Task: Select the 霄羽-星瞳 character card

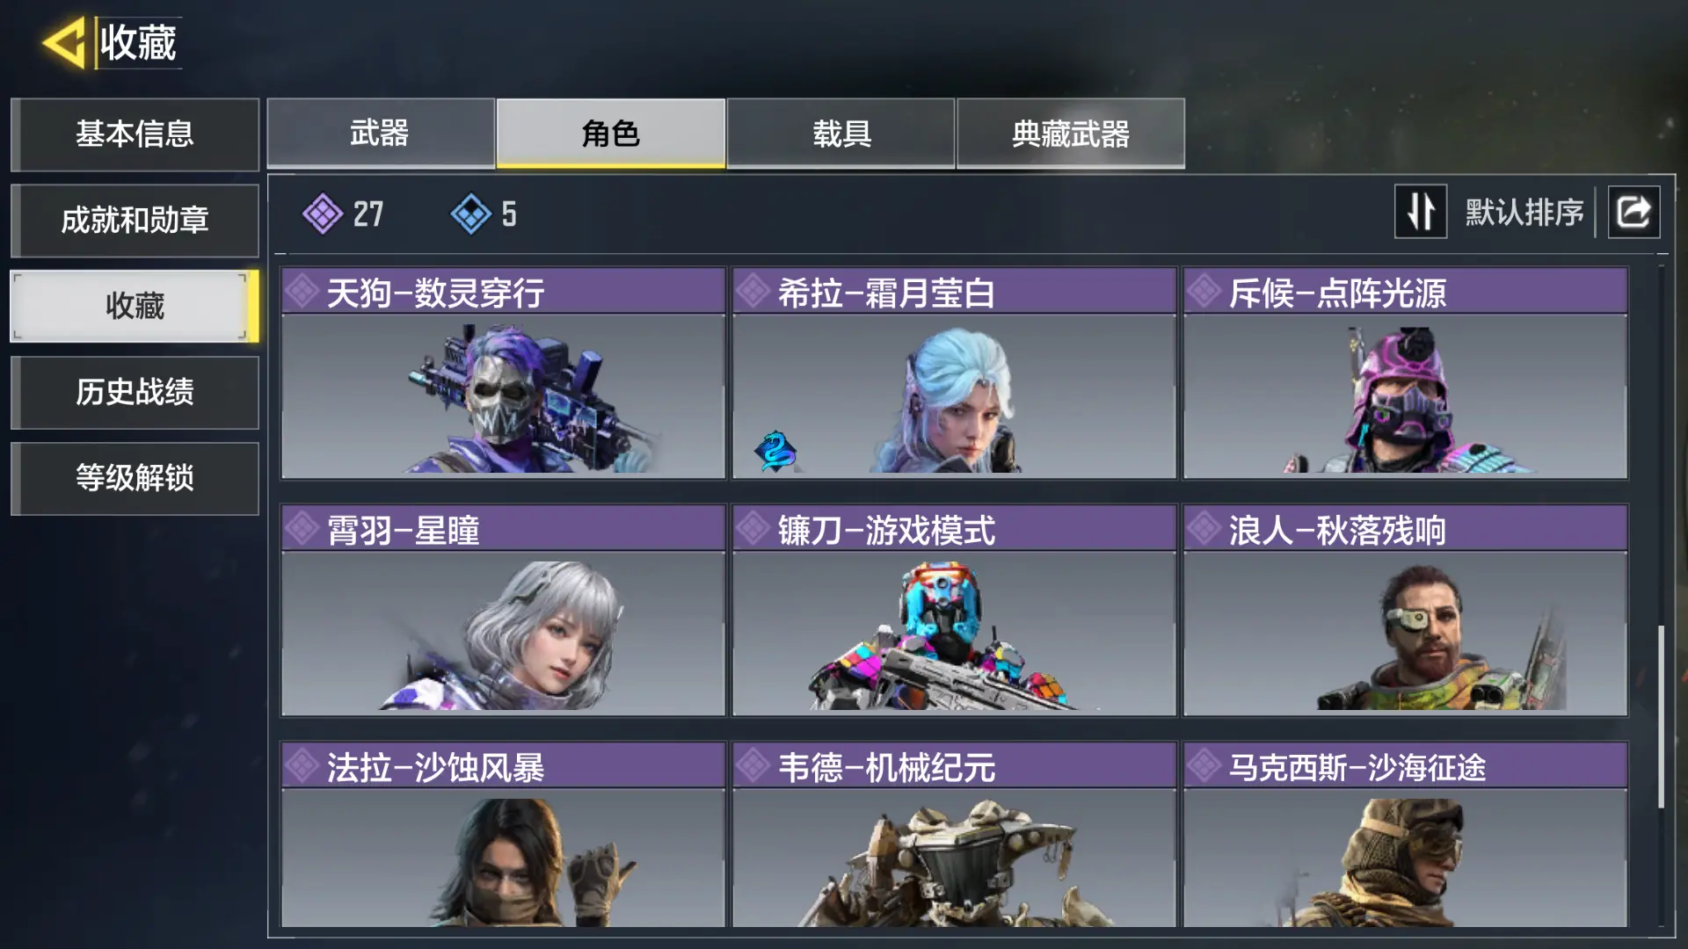Action: coord(503,610)
